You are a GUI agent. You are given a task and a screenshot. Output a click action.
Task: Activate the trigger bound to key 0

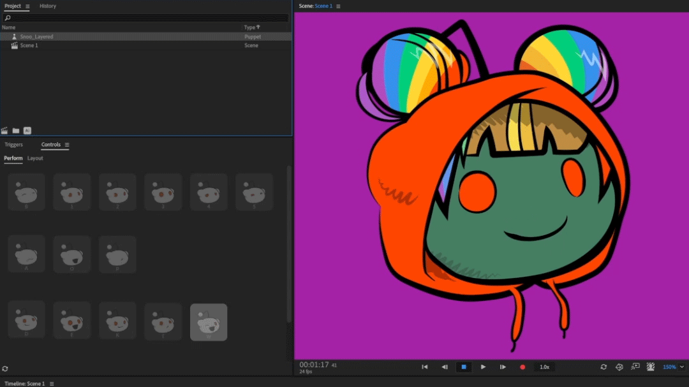pos(26,191)
